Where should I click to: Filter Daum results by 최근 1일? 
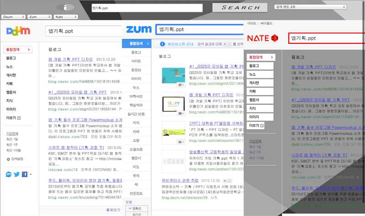coord(12,139)
